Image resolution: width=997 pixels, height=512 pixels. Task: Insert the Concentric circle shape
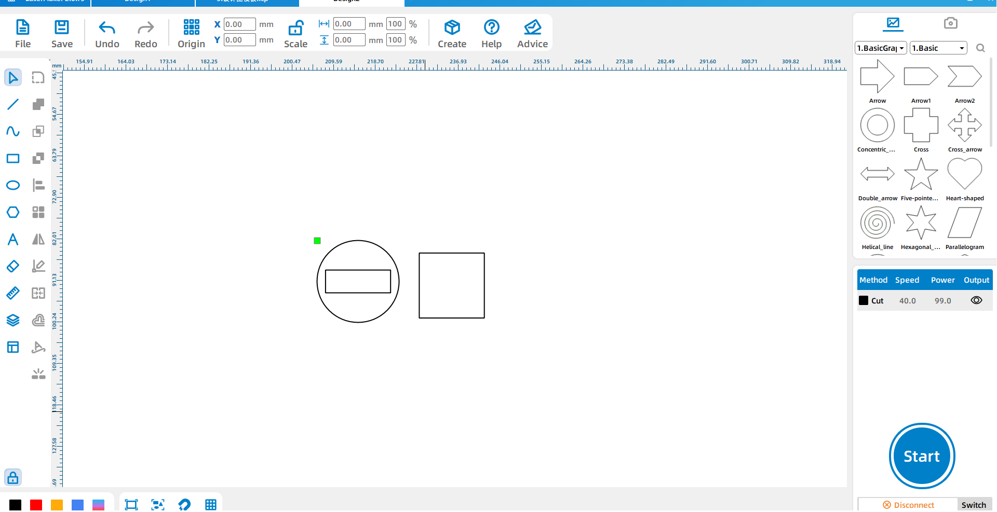877,125
